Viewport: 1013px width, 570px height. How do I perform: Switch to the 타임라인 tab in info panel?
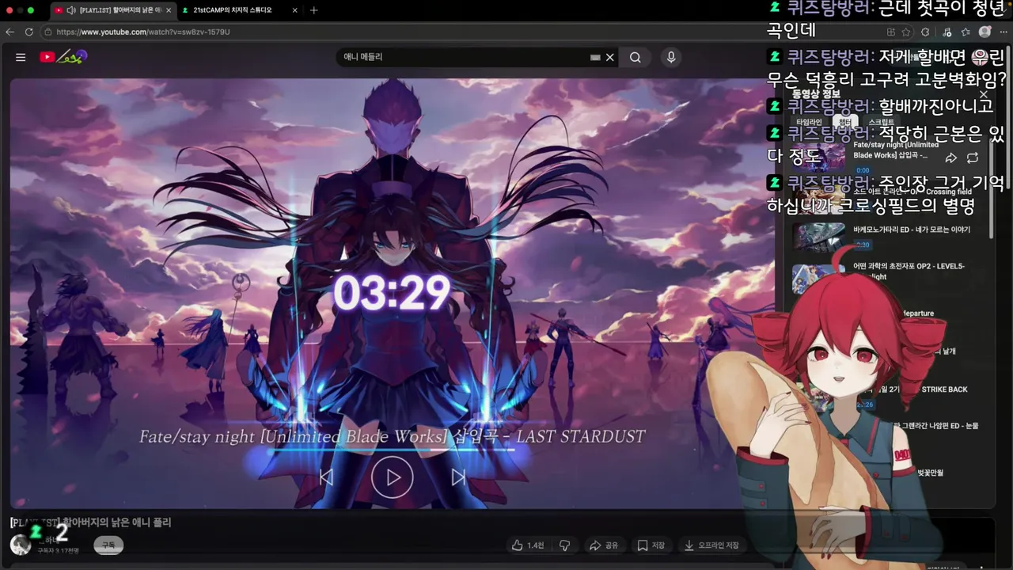(810, 122)
